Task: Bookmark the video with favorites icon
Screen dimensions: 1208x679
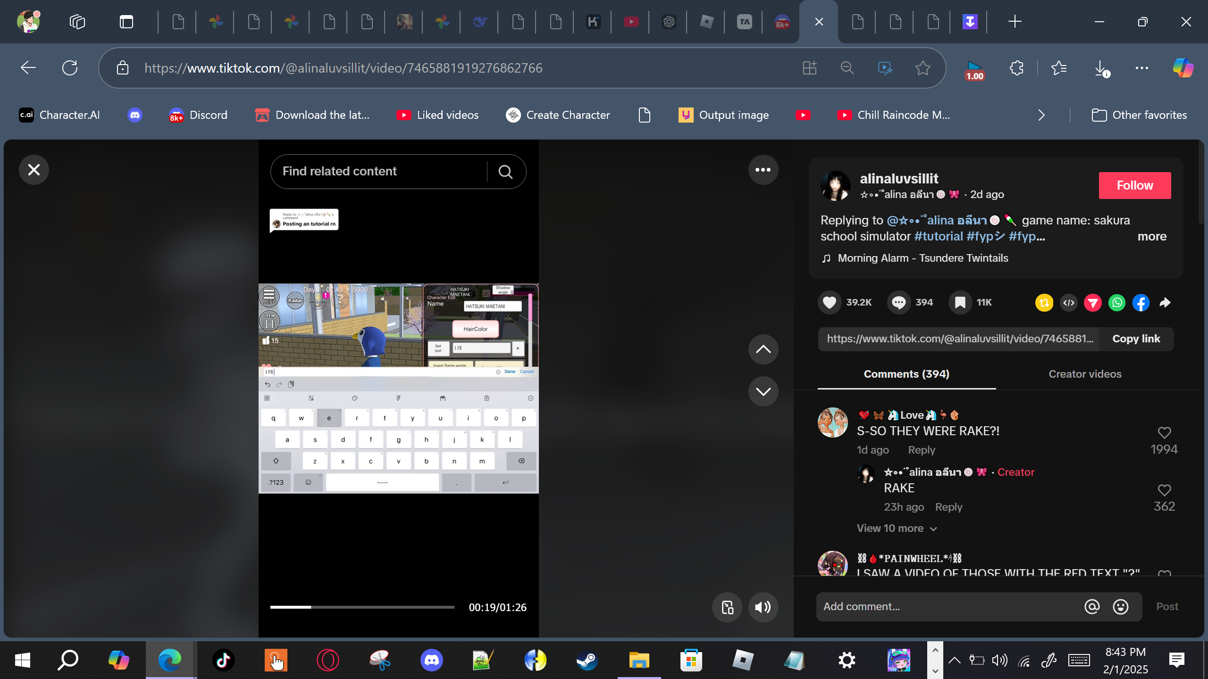Action: (960, 302)
